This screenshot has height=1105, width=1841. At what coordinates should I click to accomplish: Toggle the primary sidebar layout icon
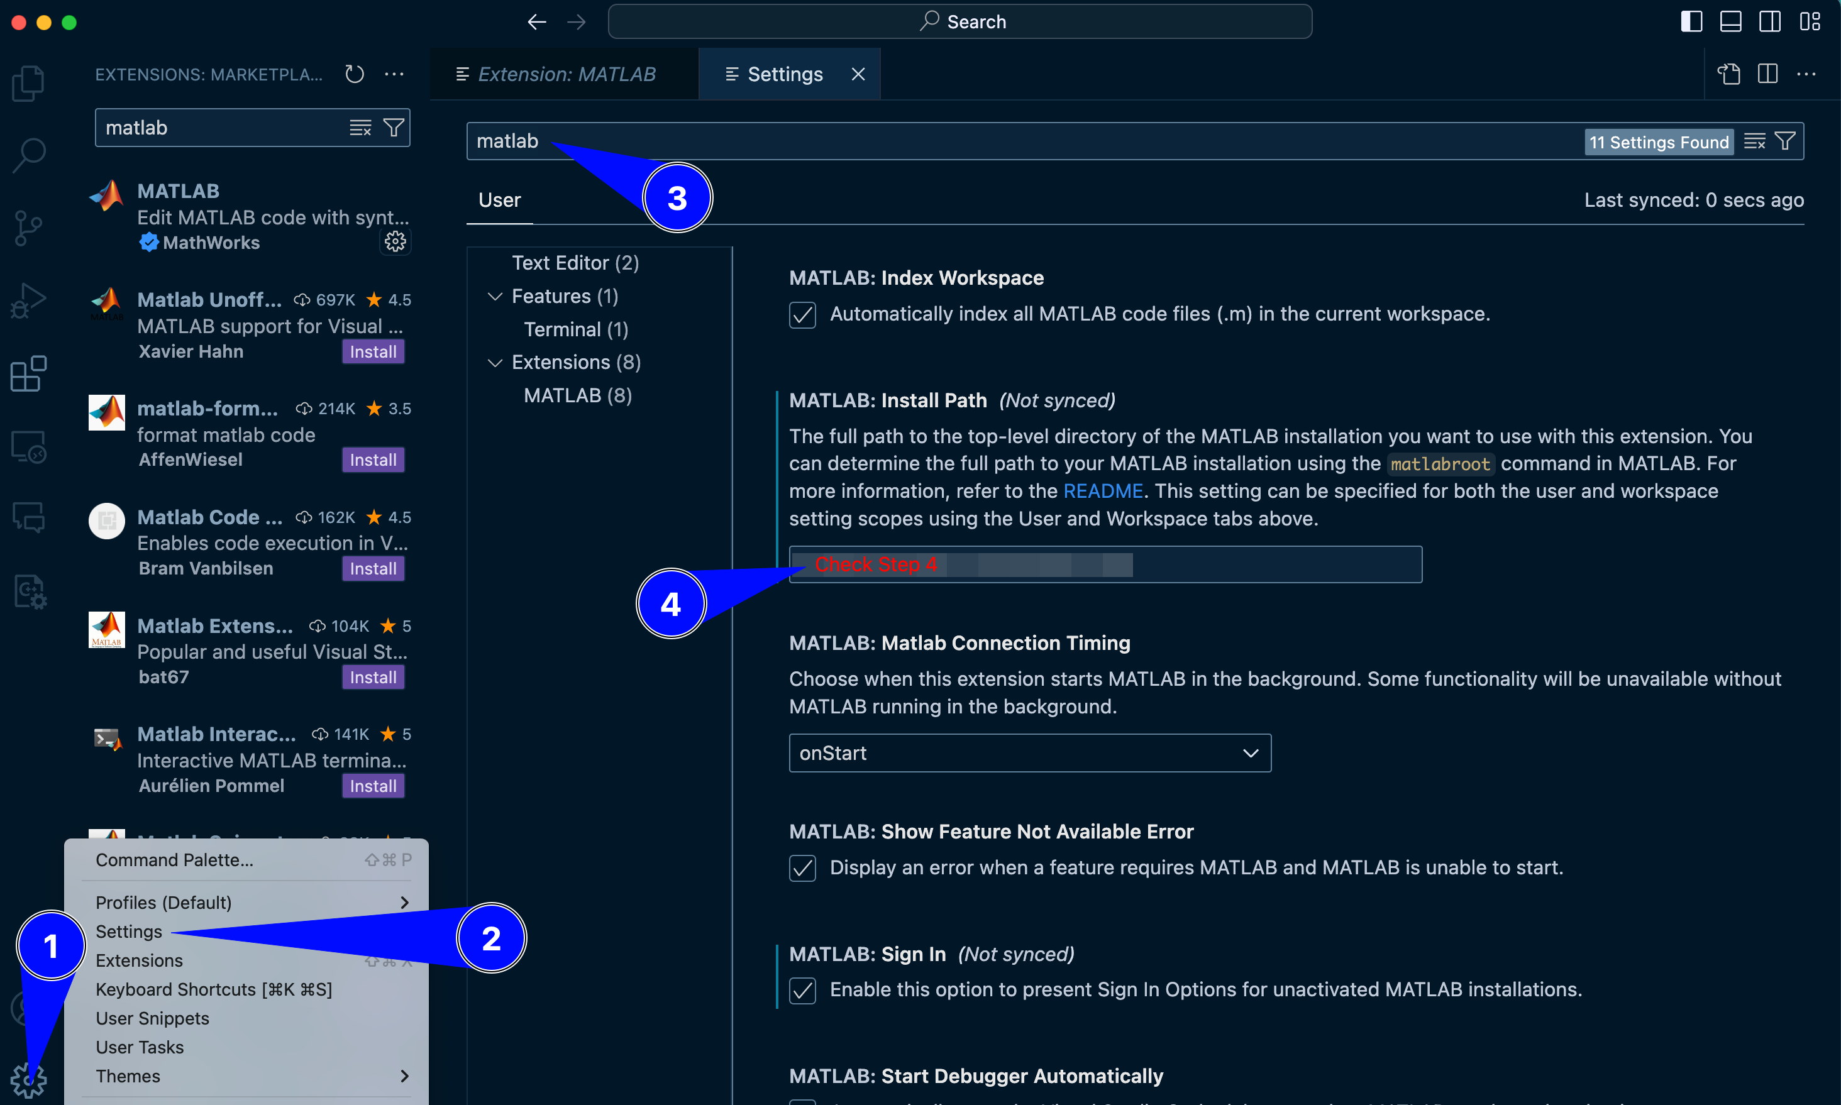(x=1691, y=21)
